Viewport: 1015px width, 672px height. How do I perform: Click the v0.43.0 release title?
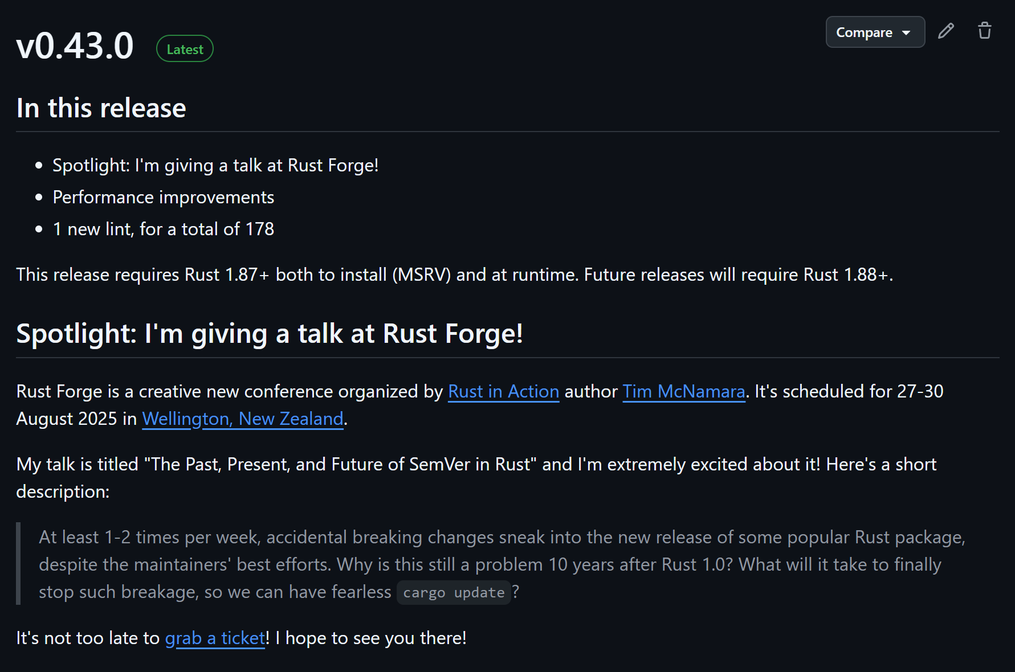[x=75, y=46]
